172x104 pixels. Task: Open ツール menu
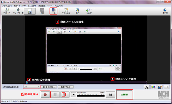pos(50,6)
